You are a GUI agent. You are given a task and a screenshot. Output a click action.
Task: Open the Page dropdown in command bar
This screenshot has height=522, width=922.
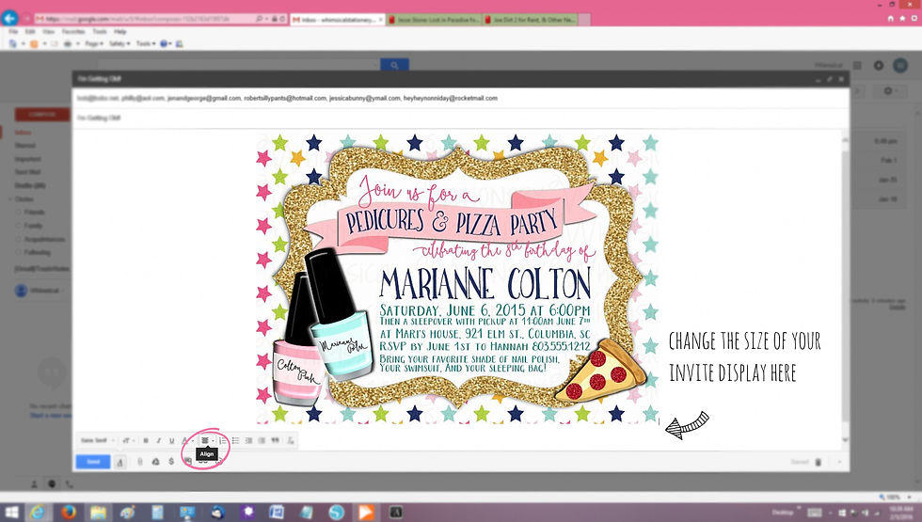[x=93, y=43]
